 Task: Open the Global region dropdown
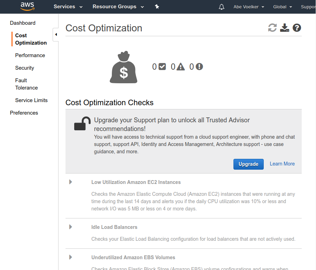coord(282,7)
